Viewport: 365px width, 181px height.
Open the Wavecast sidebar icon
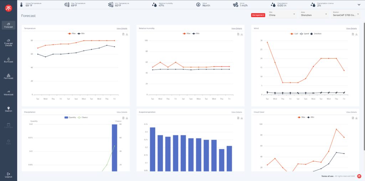pos(9,91)
